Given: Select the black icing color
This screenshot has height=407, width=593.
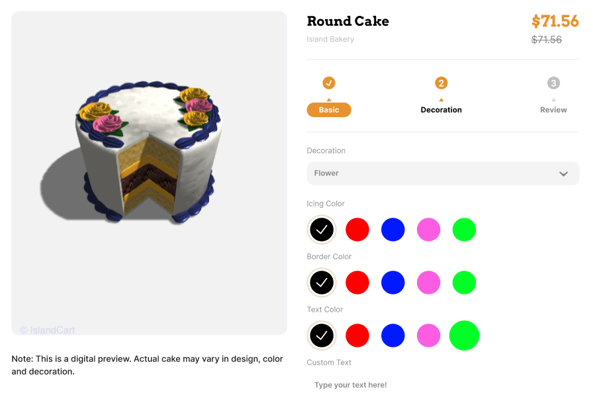Looking at the screenshot, I should [x=322, y=230].
